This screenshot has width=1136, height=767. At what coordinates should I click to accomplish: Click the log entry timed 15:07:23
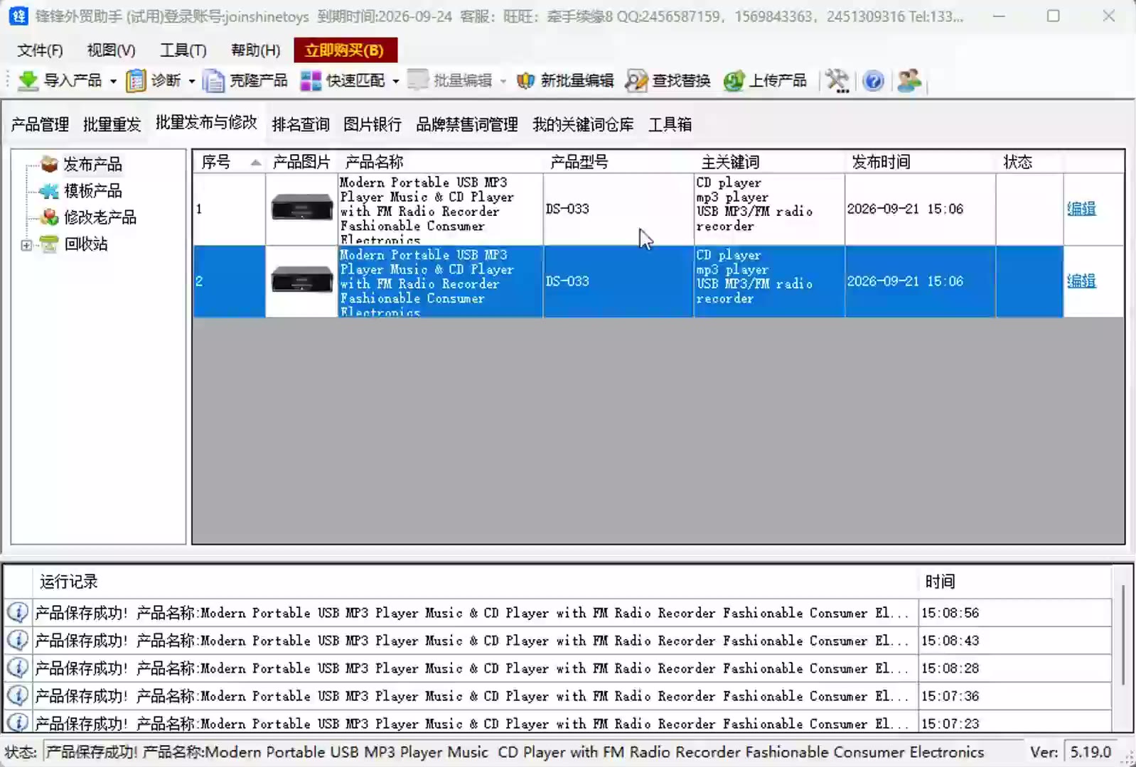pyautogui.click(x=557, y=723)
